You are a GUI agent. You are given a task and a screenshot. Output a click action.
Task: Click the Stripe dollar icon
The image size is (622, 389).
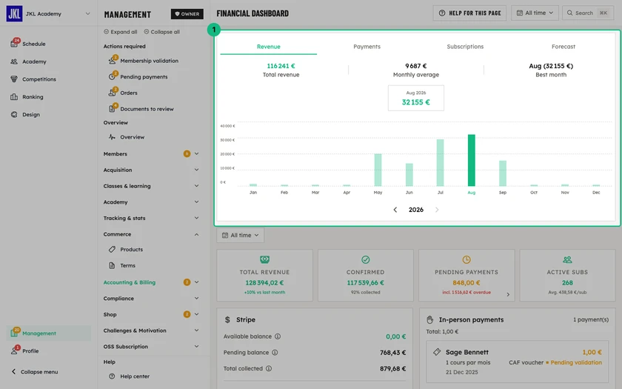227,319
